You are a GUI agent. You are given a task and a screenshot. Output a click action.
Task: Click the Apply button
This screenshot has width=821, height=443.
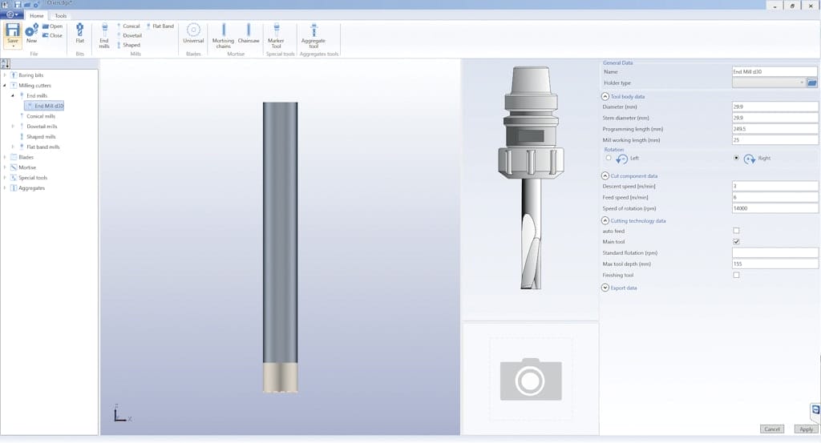point(806,429)
